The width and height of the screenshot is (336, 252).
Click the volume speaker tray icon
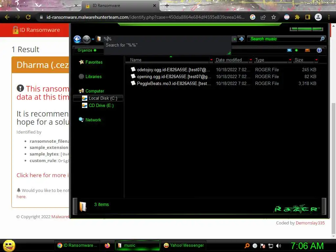click(x=278, y=246)
